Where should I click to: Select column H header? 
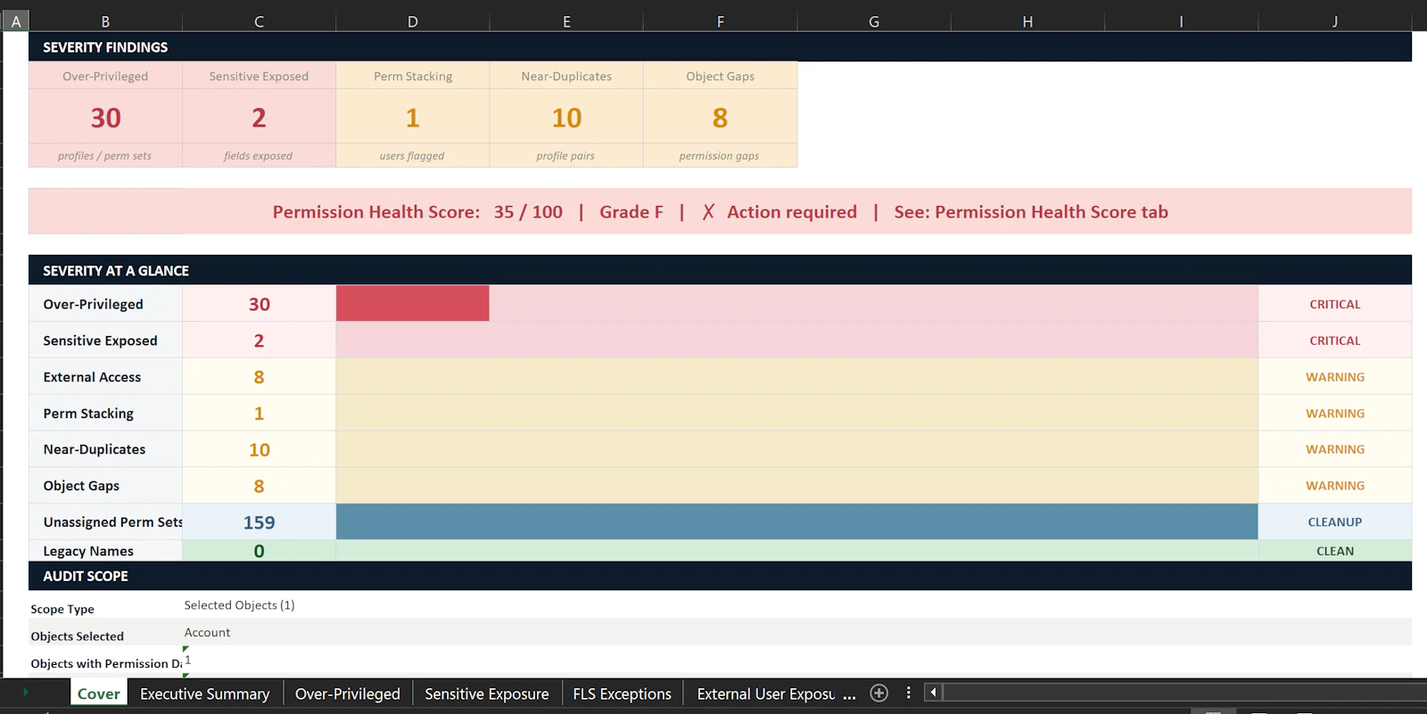click(x=1027, y=21)
